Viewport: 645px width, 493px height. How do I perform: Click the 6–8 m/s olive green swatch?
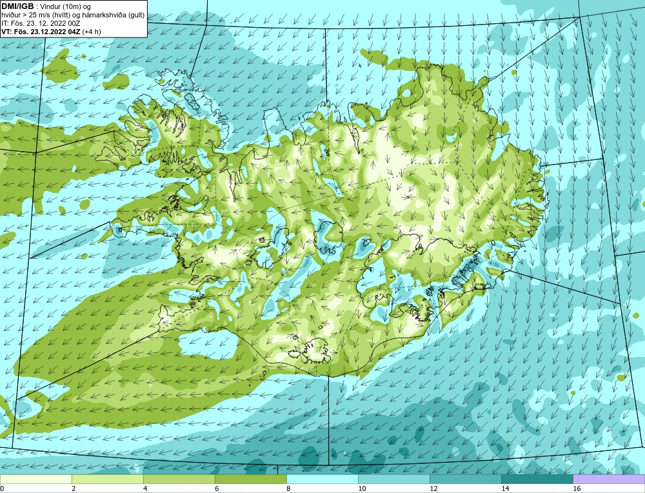click(x=250, y=479)
